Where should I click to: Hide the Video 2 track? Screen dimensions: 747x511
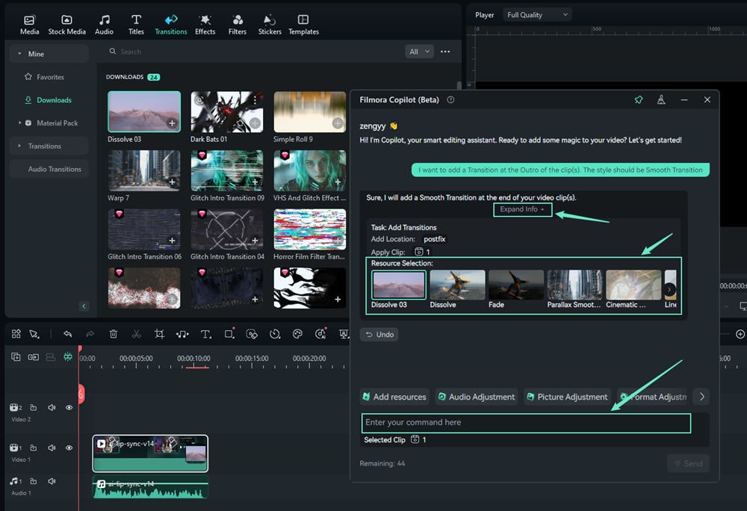point(69,407)
